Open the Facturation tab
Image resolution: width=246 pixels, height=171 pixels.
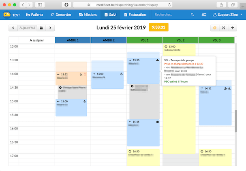134,15
